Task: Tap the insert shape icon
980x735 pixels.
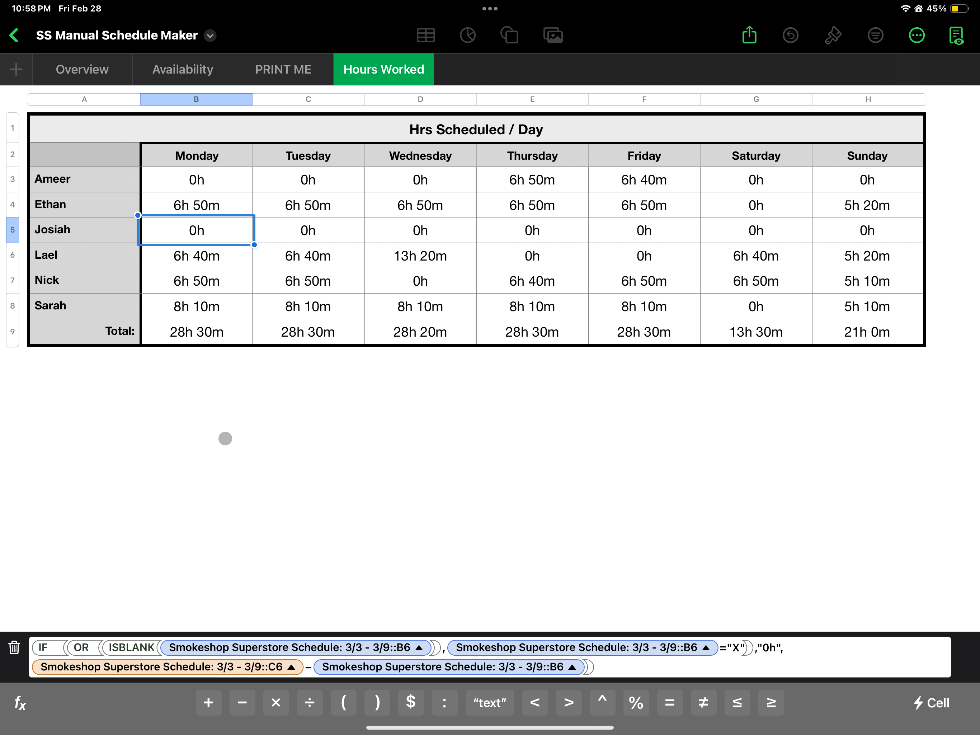Action: pos(509,36)
